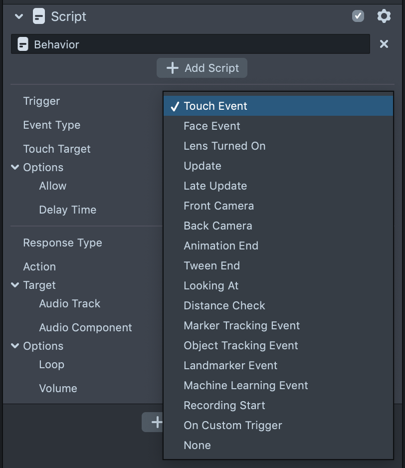The width and height of the screenshot is (405, 468).
Task: Select Lens Turned On trigger option
Action: point(224,146)
